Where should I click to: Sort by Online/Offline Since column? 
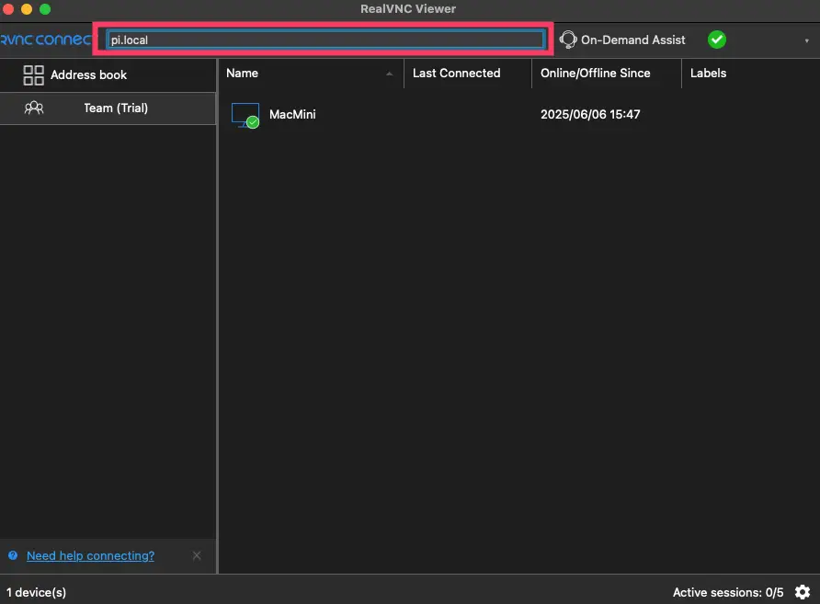pos(595,74)
